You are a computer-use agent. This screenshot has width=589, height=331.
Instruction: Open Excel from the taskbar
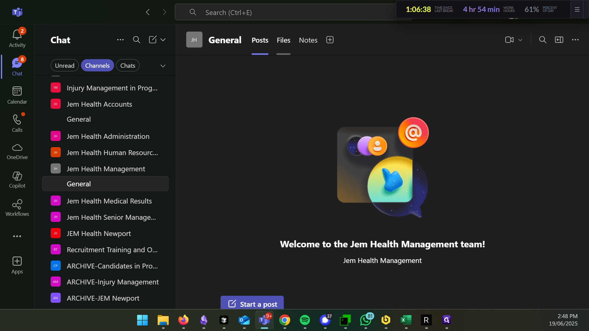406,320
